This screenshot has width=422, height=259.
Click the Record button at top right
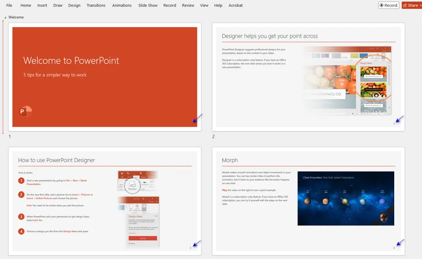[x=388, y=5]
